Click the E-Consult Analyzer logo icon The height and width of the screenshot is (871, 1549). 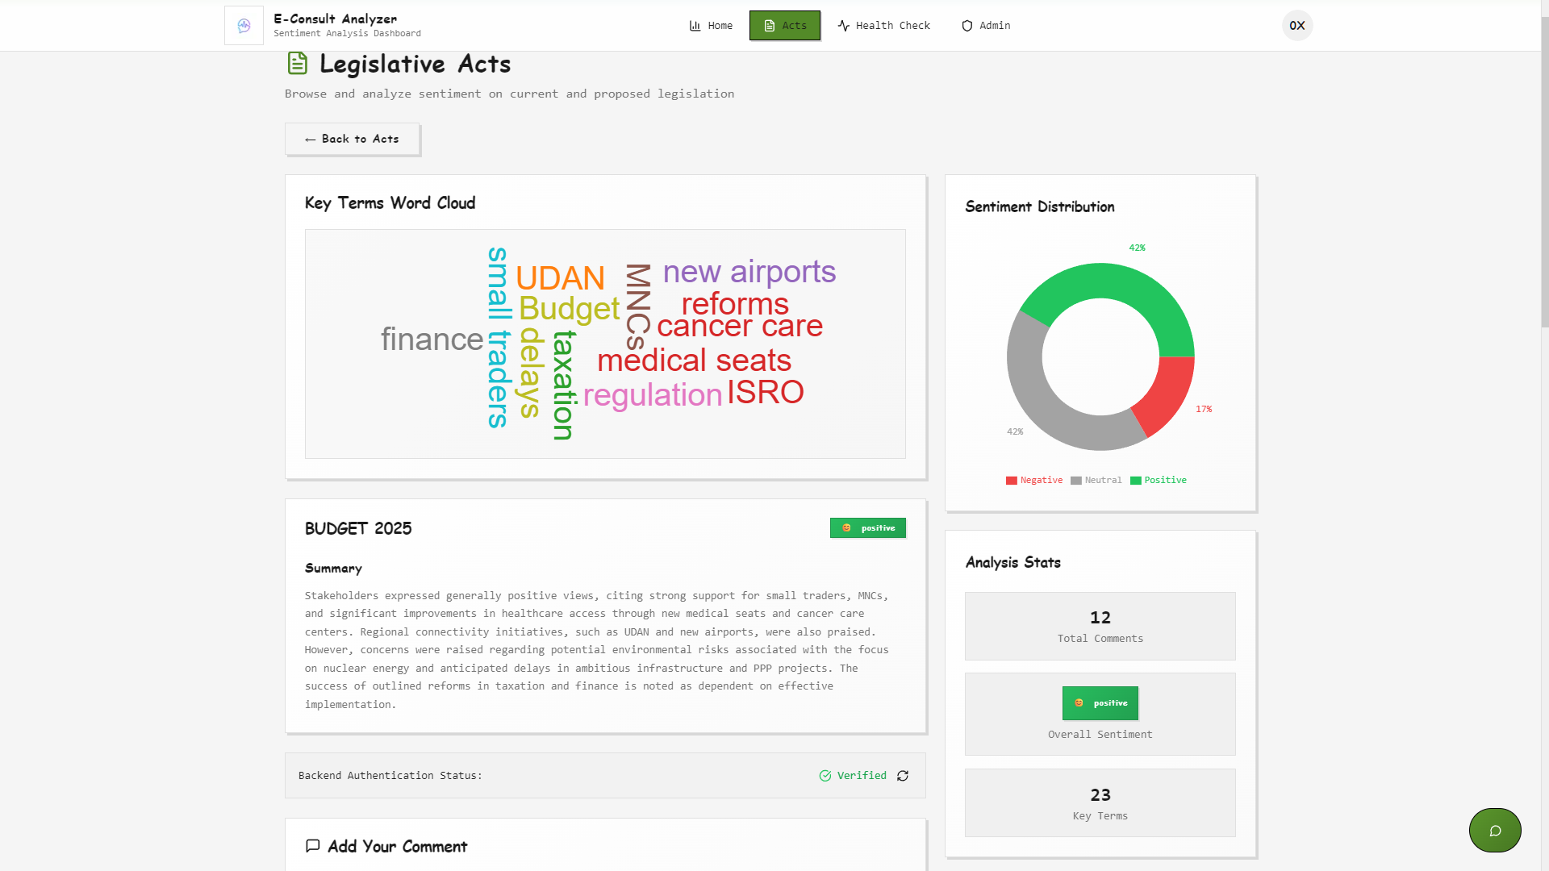tap(244, 26)
